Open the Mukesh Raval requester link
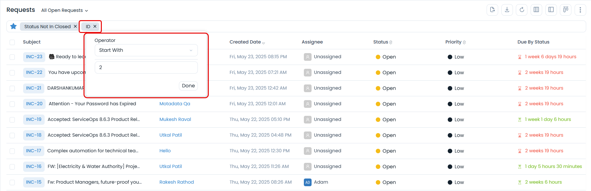 (175, 119)
